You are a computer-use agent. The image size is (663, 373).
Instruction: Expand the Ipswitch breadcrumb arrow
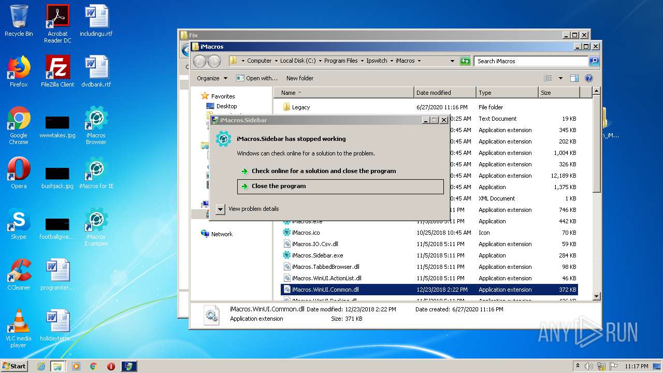[x=392, y=61]
